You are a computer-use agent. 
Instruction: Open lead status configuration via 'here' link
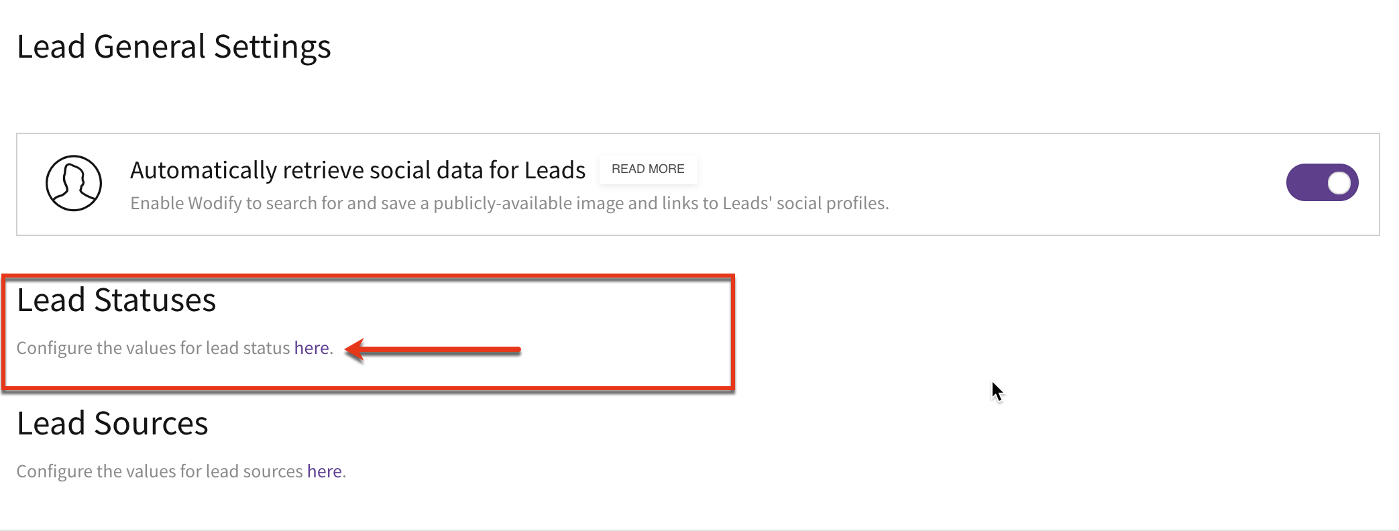312,347
